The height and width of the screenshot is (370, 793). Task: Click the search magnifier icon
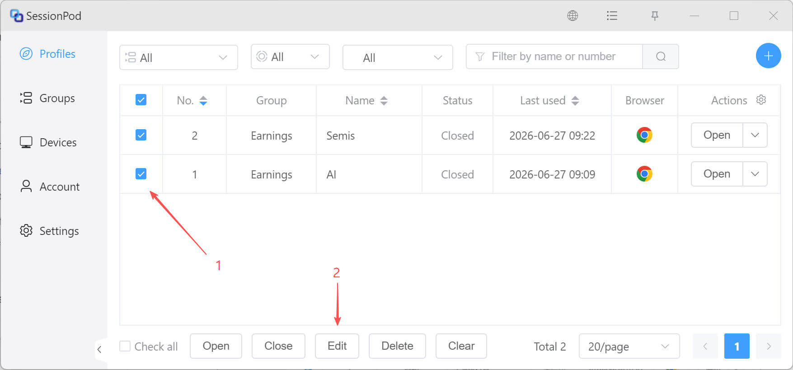click(661, 56)
